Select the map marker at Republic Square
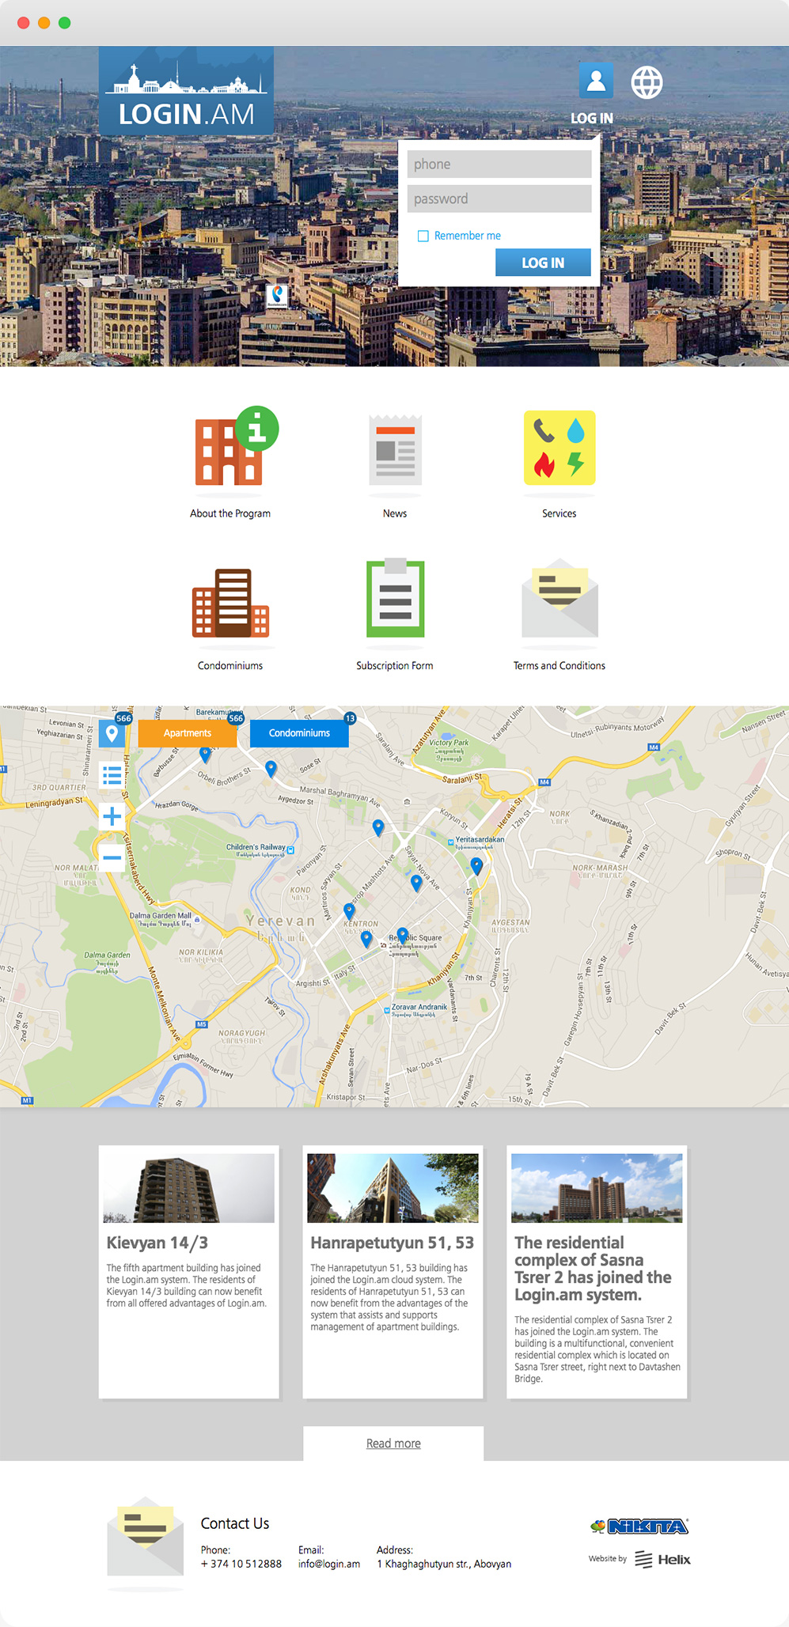The width and height of the screenshot is (789, 1627). (402, 936)
